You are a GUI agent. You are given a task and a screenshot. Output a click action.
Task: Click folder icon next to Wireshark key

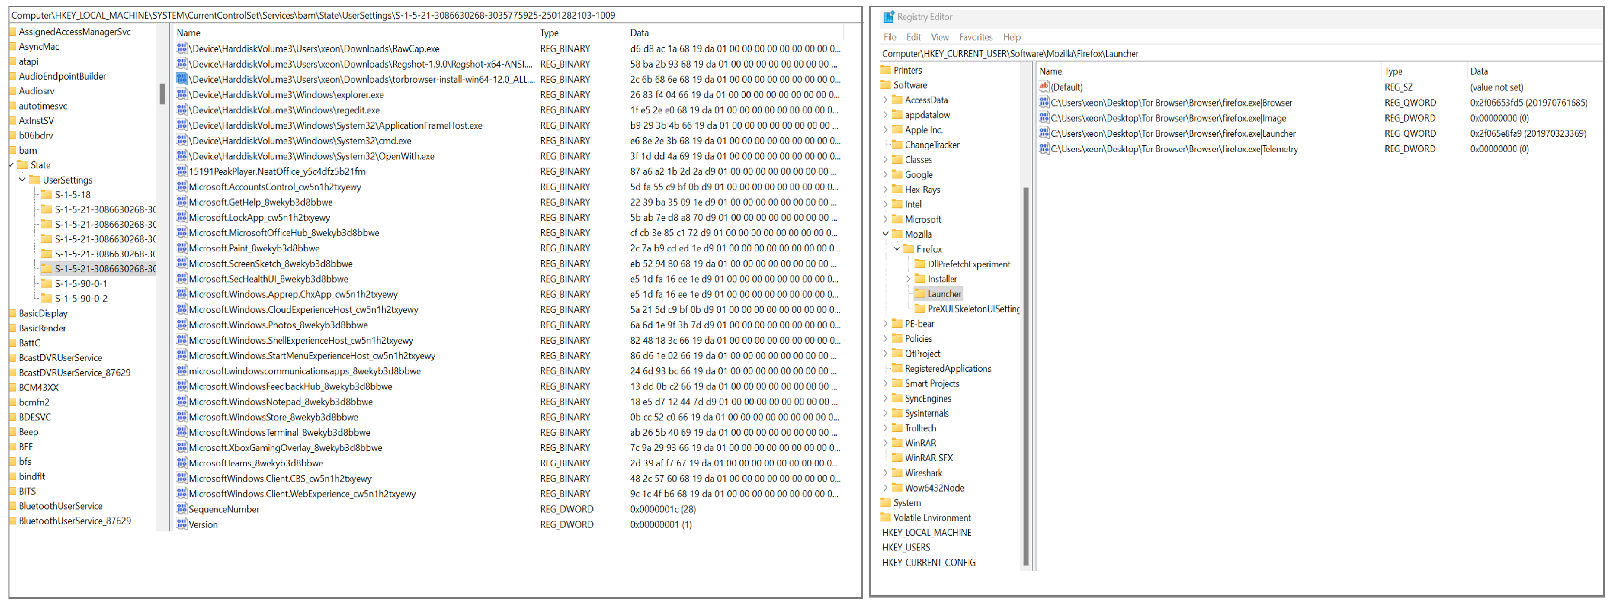[x=897, y=473]
